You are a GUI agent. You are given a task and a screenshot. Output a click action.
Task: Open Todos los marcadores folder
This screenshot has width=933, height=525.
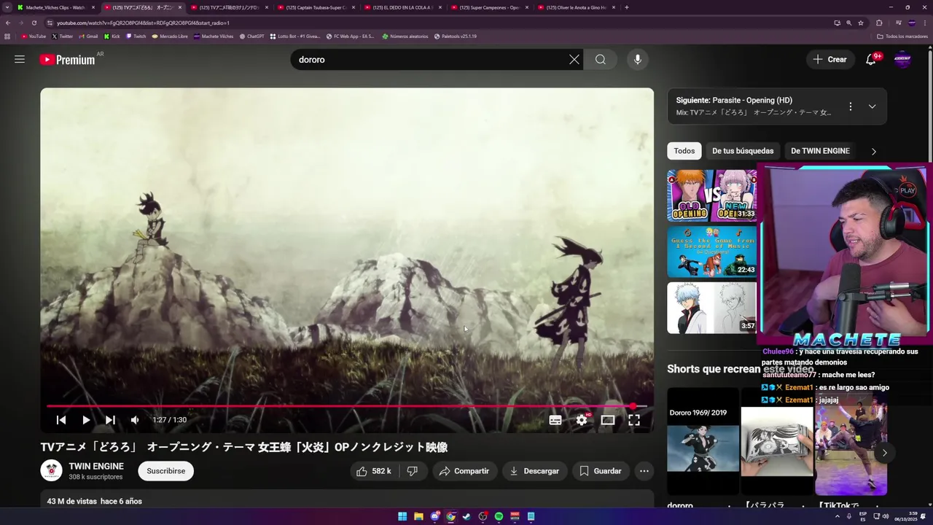pyautogui.click(x=902, y=36)
